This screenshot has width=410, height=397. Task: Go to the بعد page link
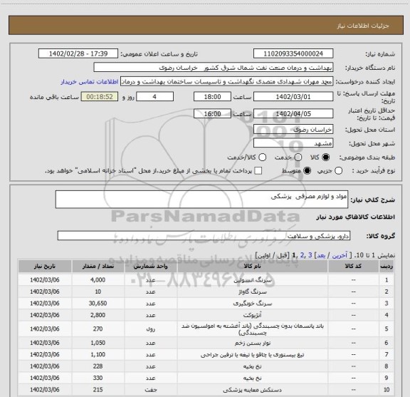[x=321, y=255]
